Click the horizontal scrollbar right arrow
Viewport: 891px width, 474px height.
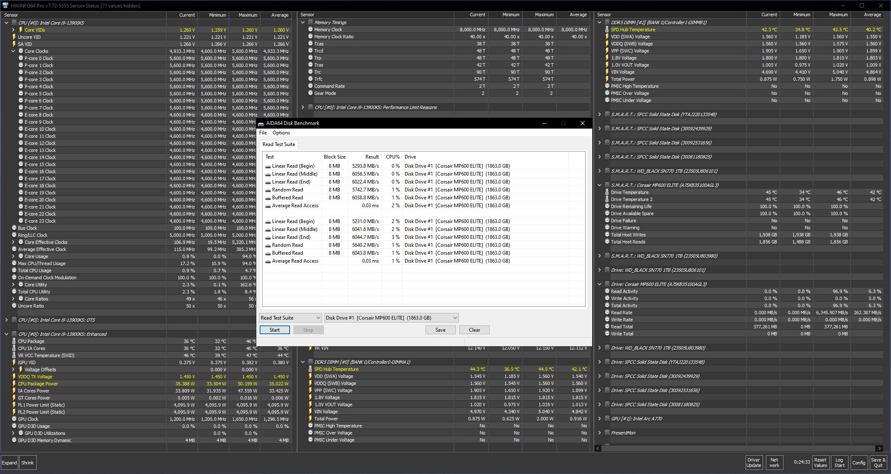[879, 448]
